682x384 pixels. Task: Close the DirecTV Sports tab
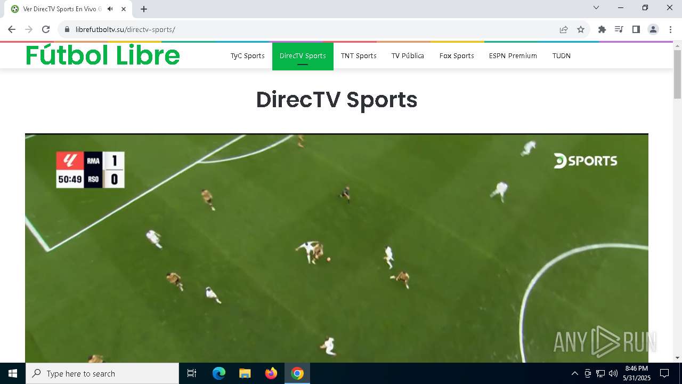(x=124, y=9)
